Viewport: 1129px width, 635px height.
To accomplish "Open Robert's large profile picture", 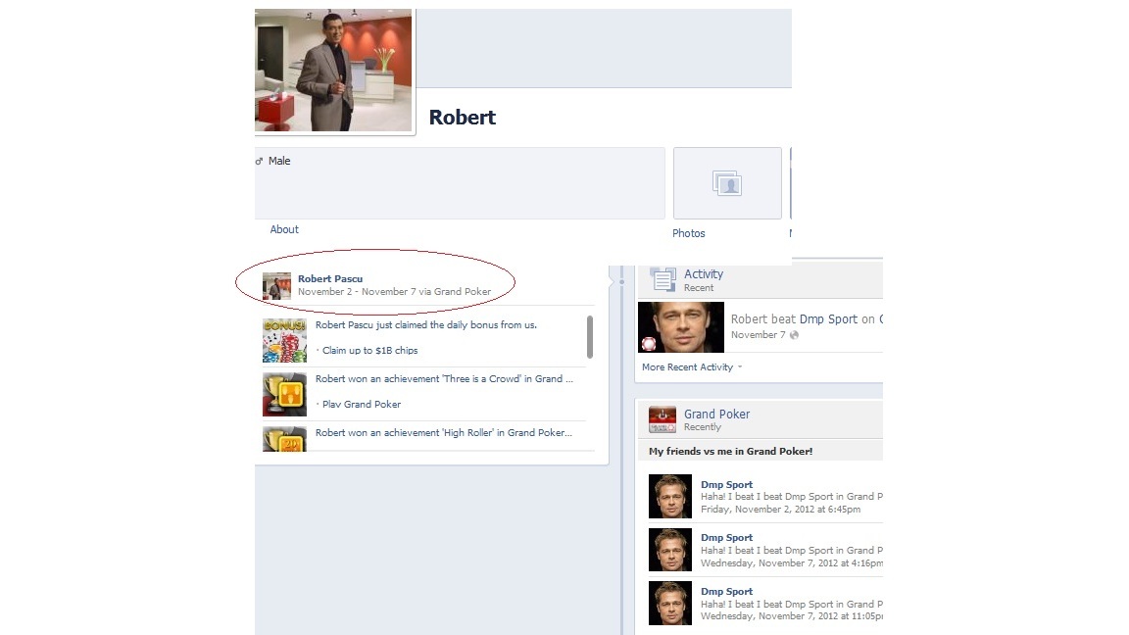I will pyautogui.click(x=333, y=71).
